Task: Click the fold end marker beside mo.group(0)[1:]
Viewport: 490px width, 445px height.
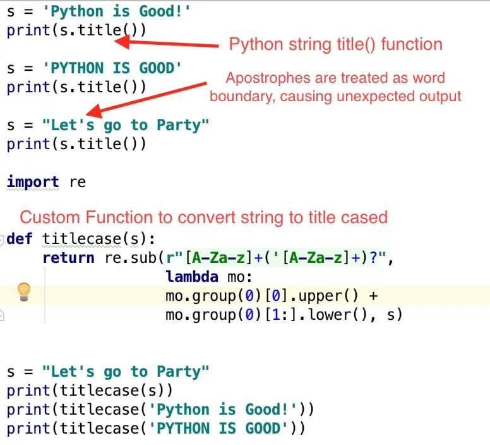Action: pyautogui.click(x=1, y=315)
